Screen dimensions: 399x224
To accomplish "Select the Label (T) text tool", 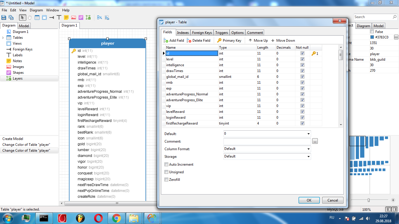I will 59,17.
